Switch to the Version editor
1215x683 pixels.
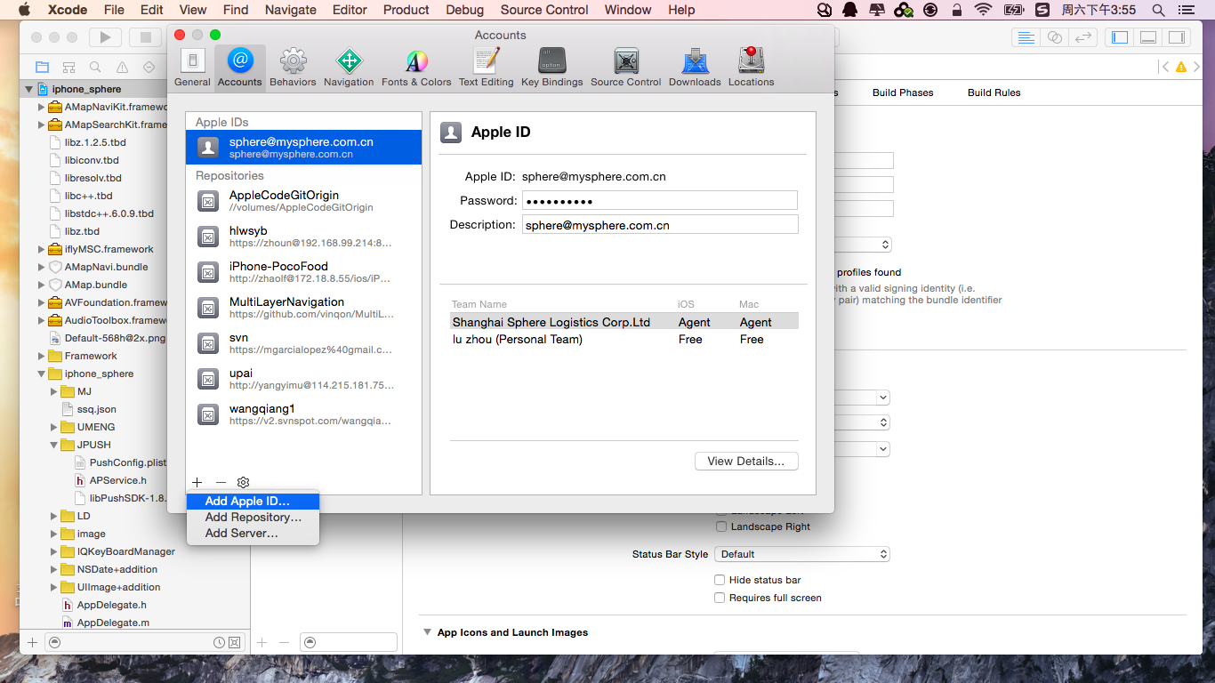1082,37
